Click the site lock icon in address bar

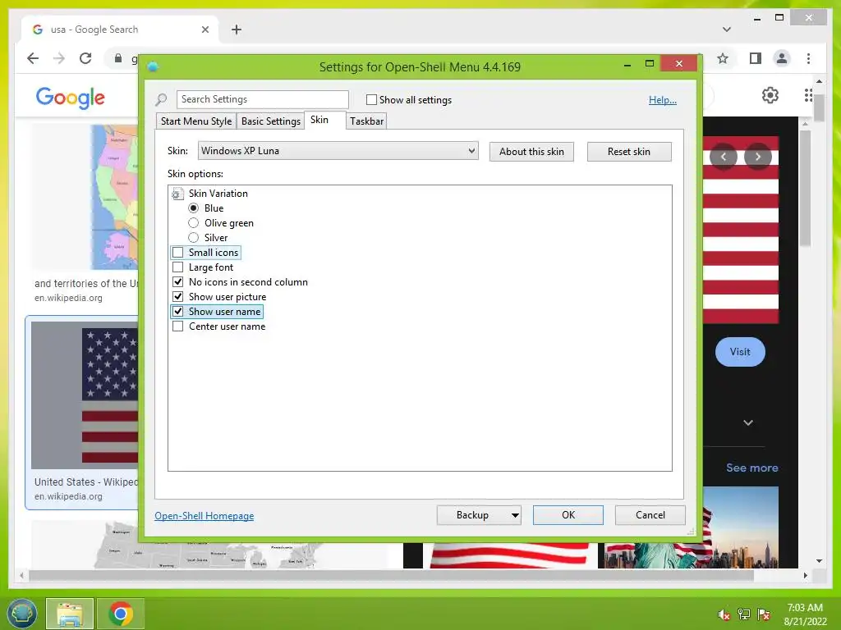click(x=118, y=58)
